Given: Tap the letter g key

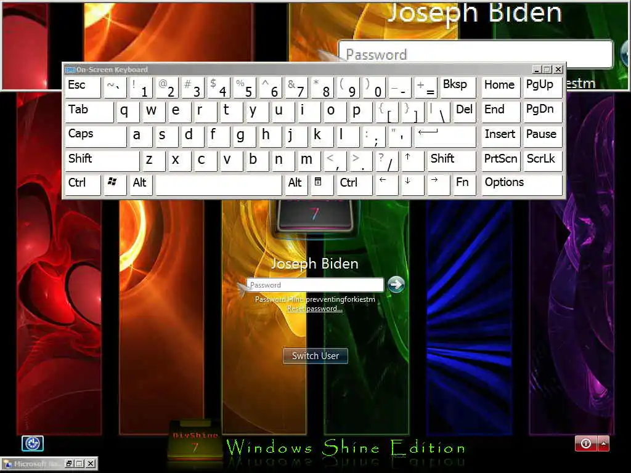Looking at the screenshot, I should (x=244, y=136).
